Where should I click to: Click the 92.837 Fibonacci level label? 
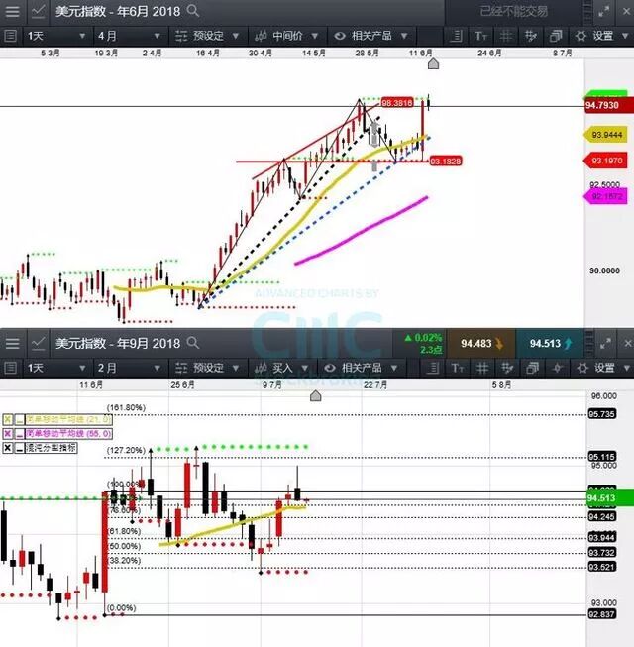click(x=602, y=614)
